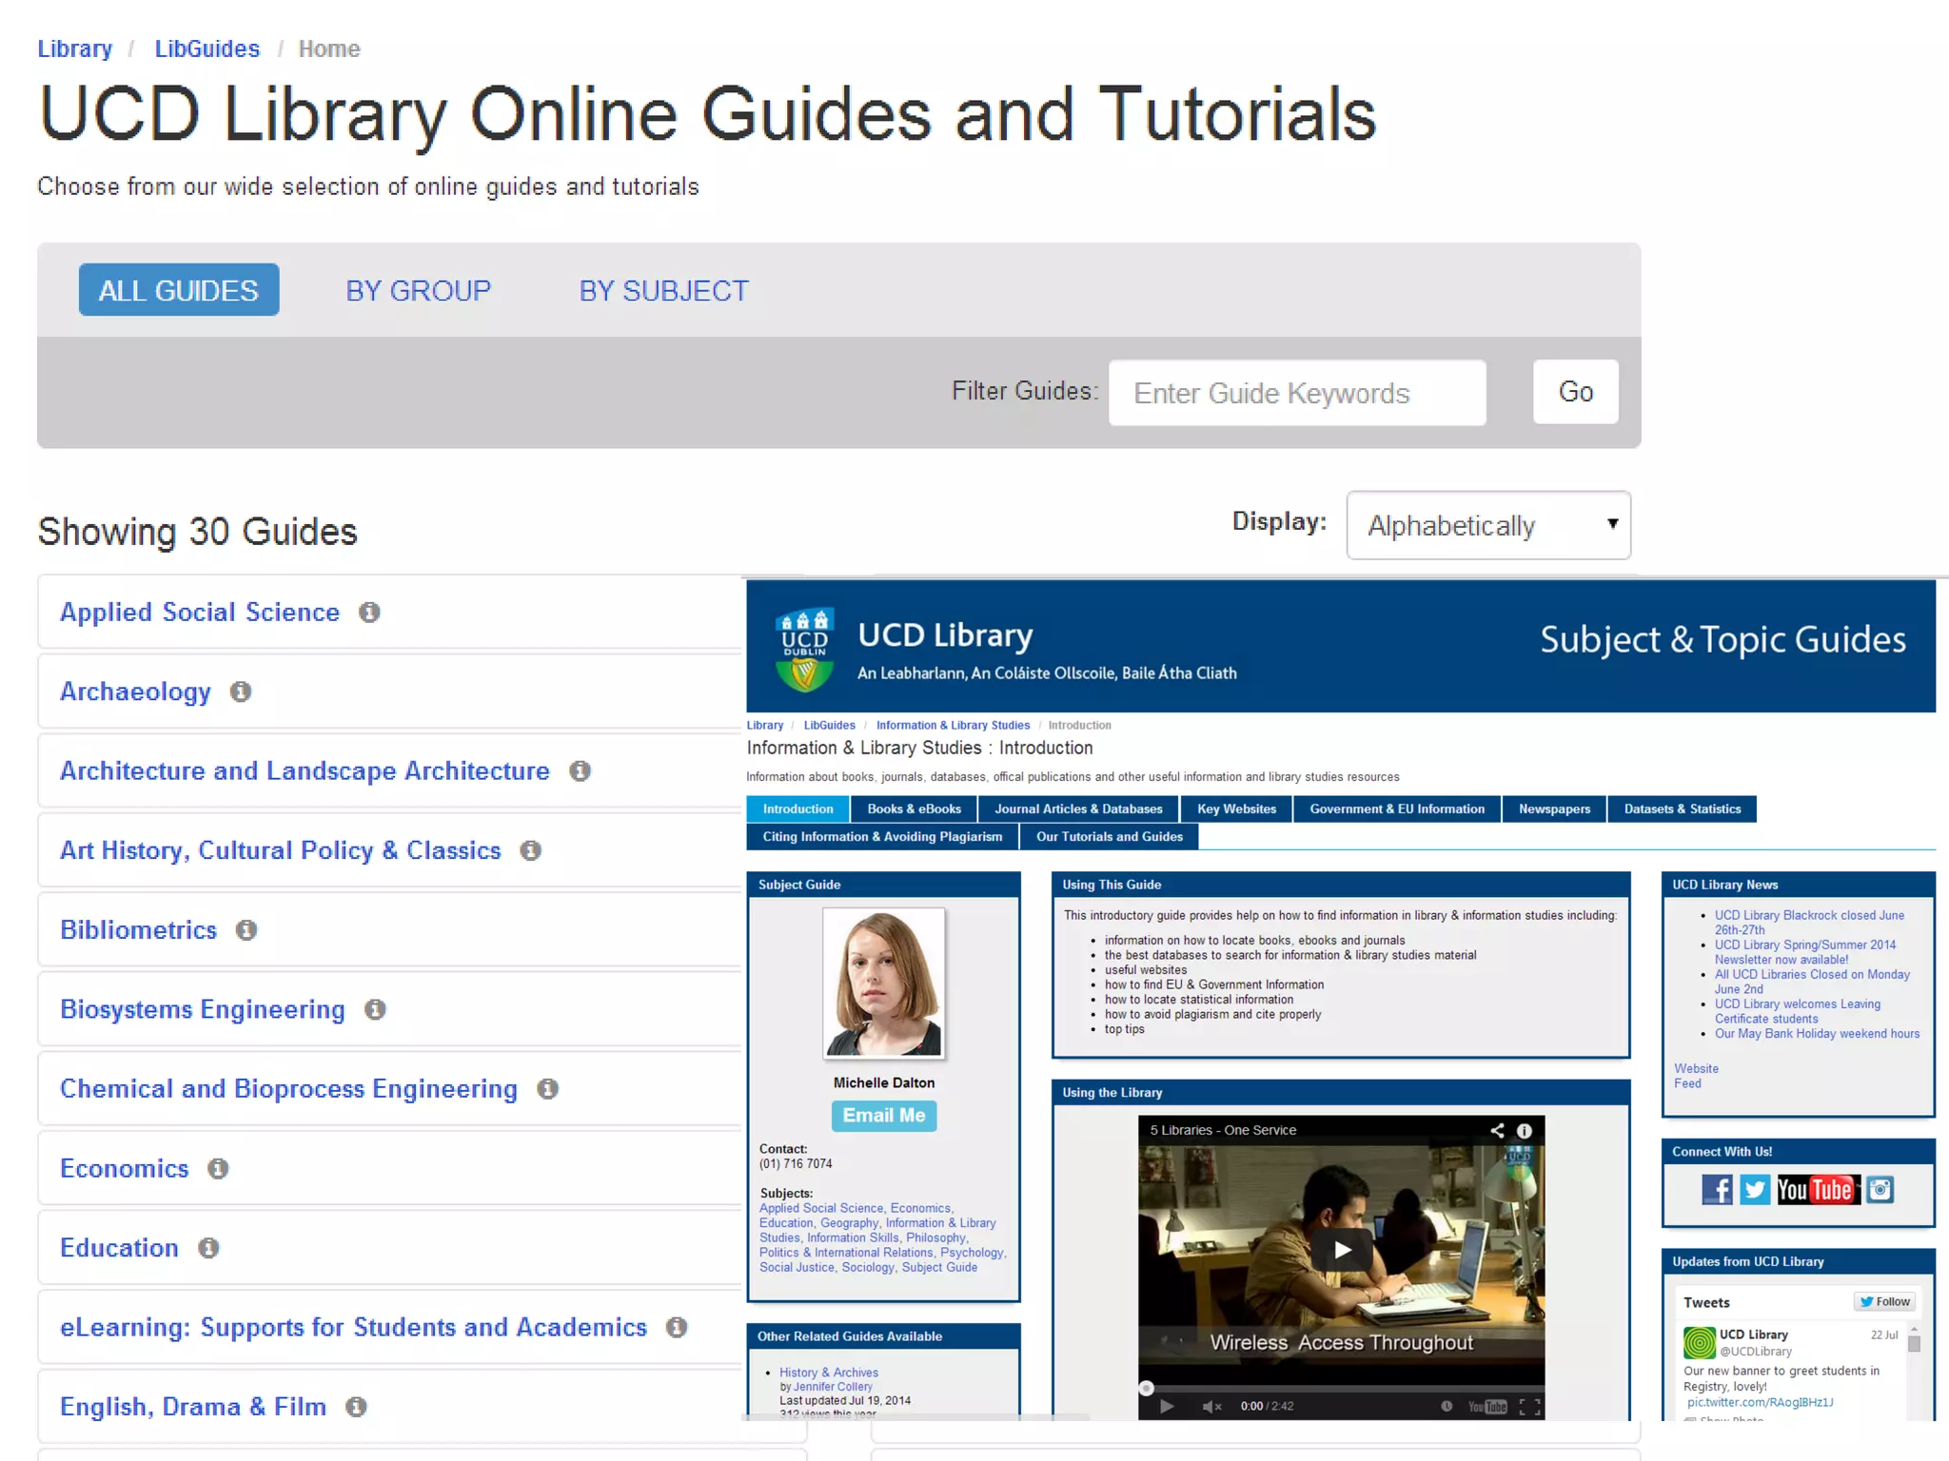Screen dimensions: 1949x1461
Task: Click the info icon beside Applied Social Science
Action: pos(369,613)
